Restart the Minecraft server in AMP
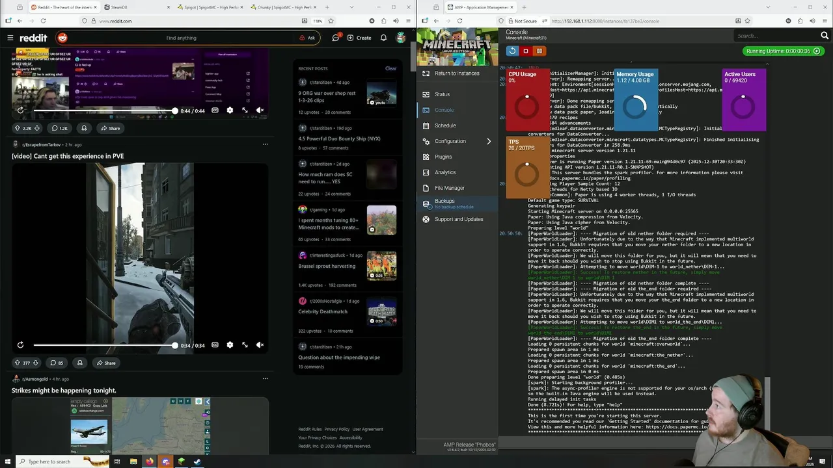Viewport: 833px width, 468px height. 512,51
